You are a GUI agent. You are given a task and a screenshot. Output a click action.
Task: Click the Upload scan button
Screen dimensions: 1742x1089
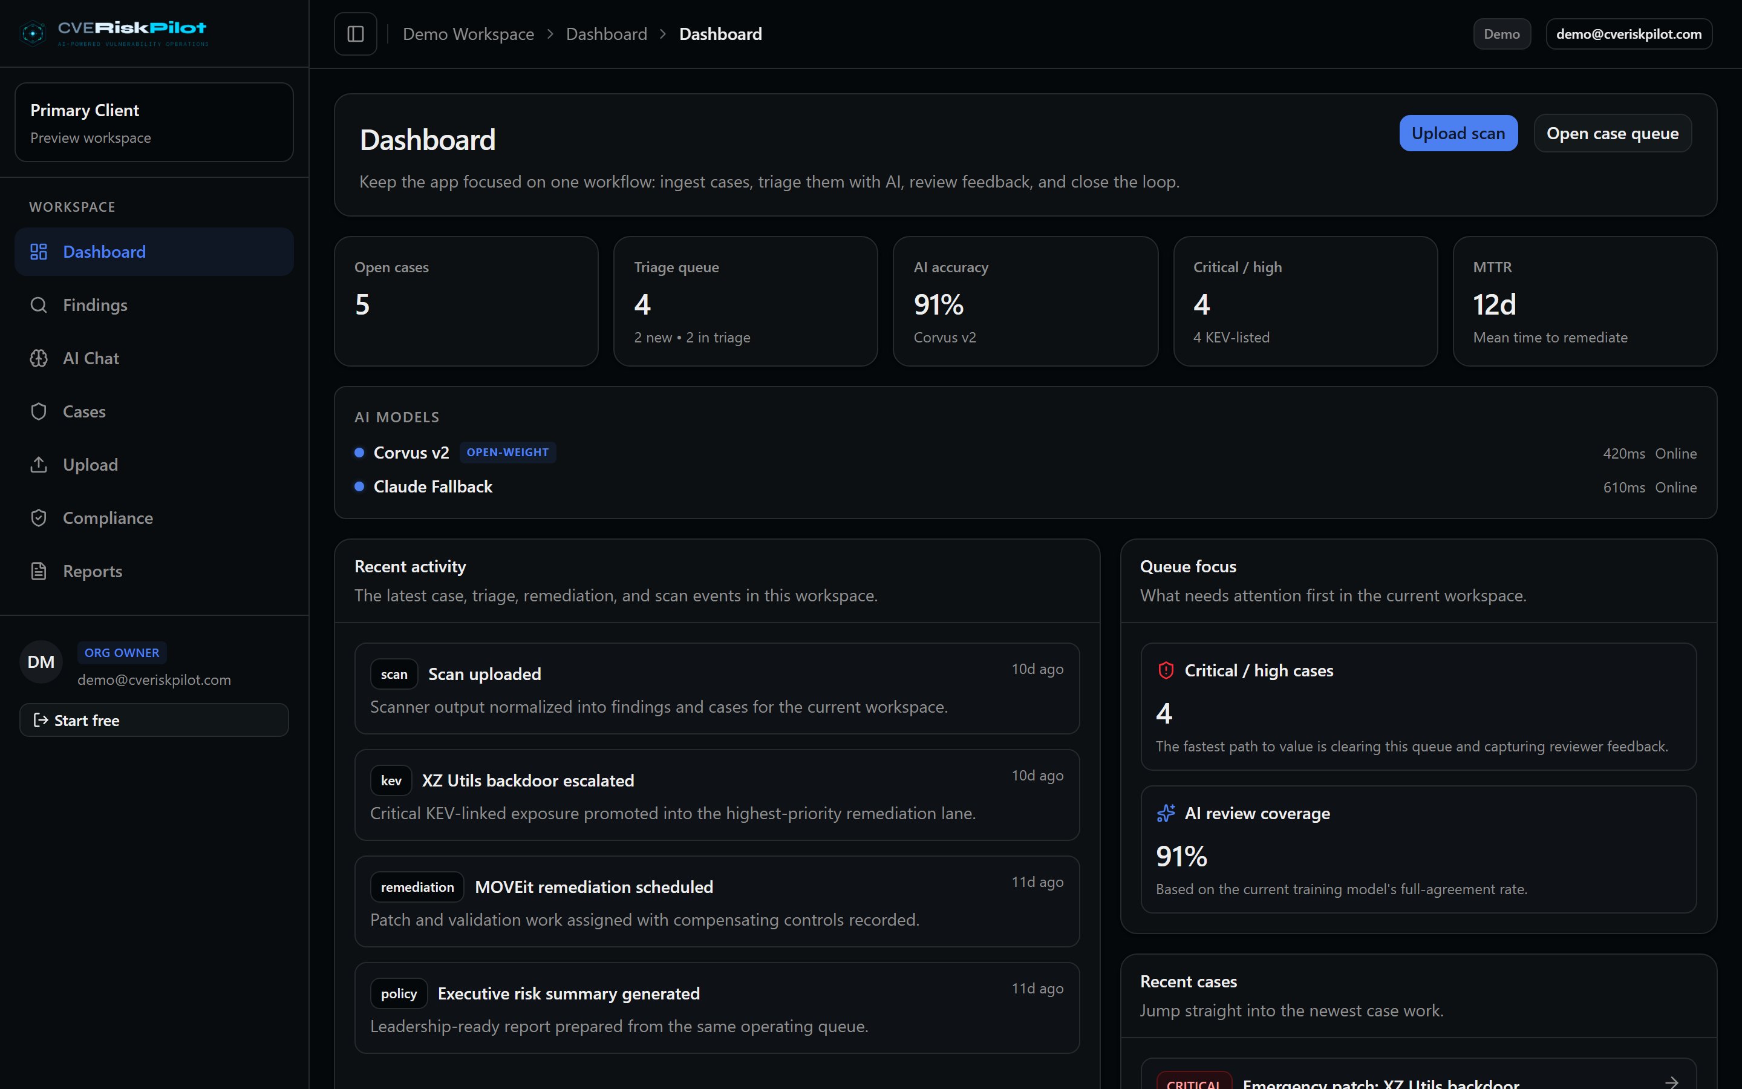point(1458,133)
